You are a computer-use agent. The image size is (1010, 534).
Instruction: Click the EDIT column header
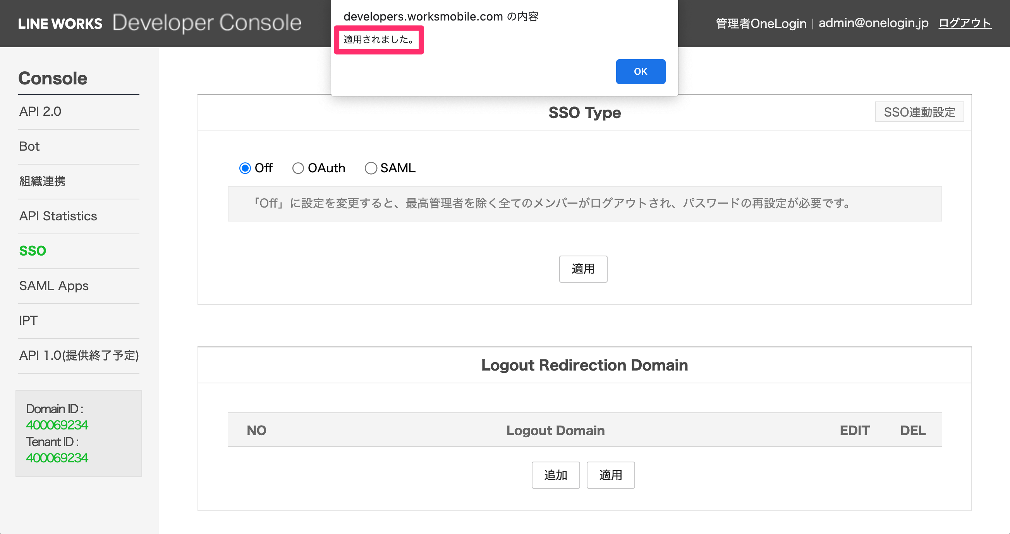coord(854,431)
